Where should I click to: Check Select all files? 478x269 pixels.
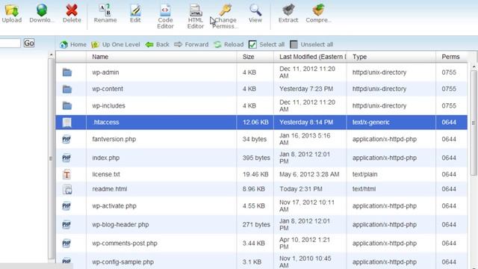coord(252,45)
